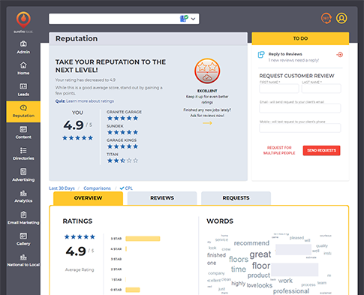
Task: Switch to the Reviews tab
Action: (x=162, y=198)
